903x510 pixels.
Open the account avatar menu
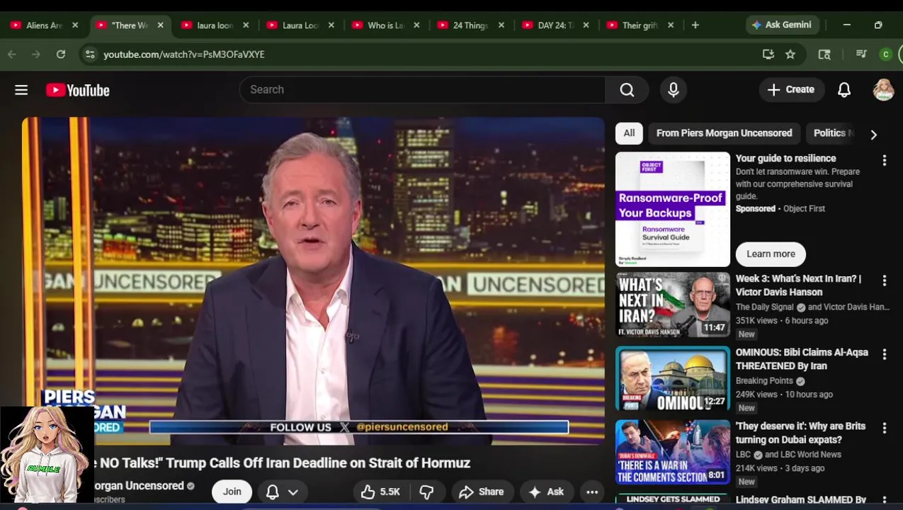pyautogui.click(x=883, y=90)
